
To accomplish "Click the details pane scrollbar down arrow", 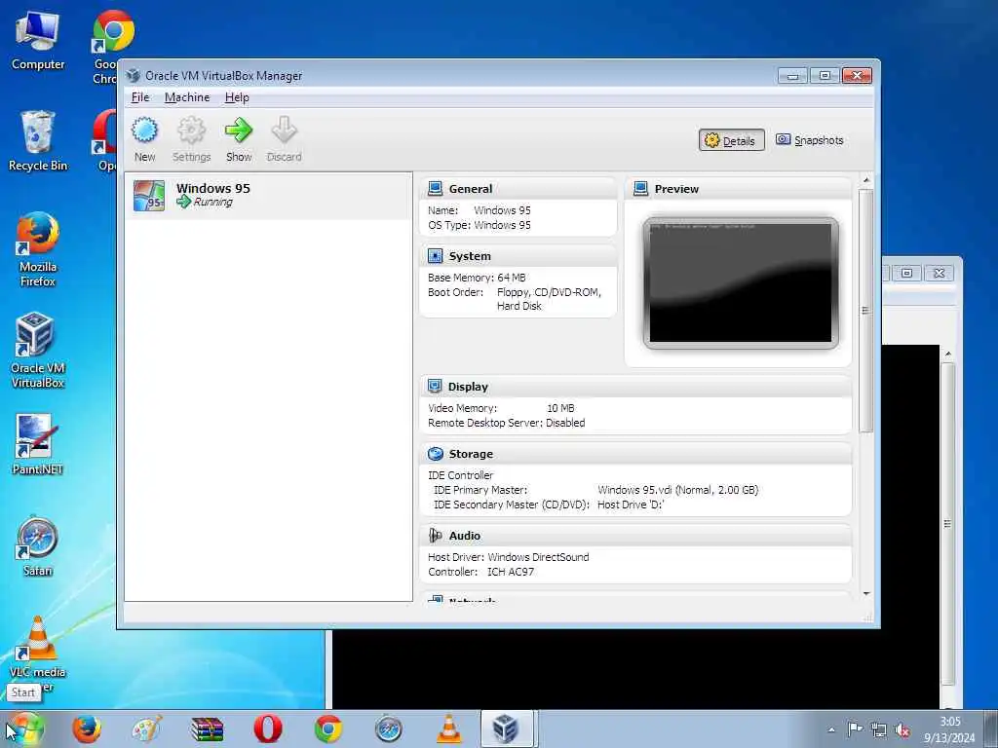I will 866,593.
